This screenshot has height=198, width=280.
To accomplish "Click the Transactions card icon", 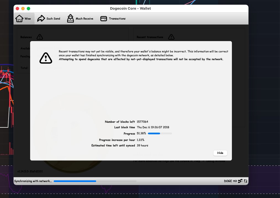I will click(104, 18).
